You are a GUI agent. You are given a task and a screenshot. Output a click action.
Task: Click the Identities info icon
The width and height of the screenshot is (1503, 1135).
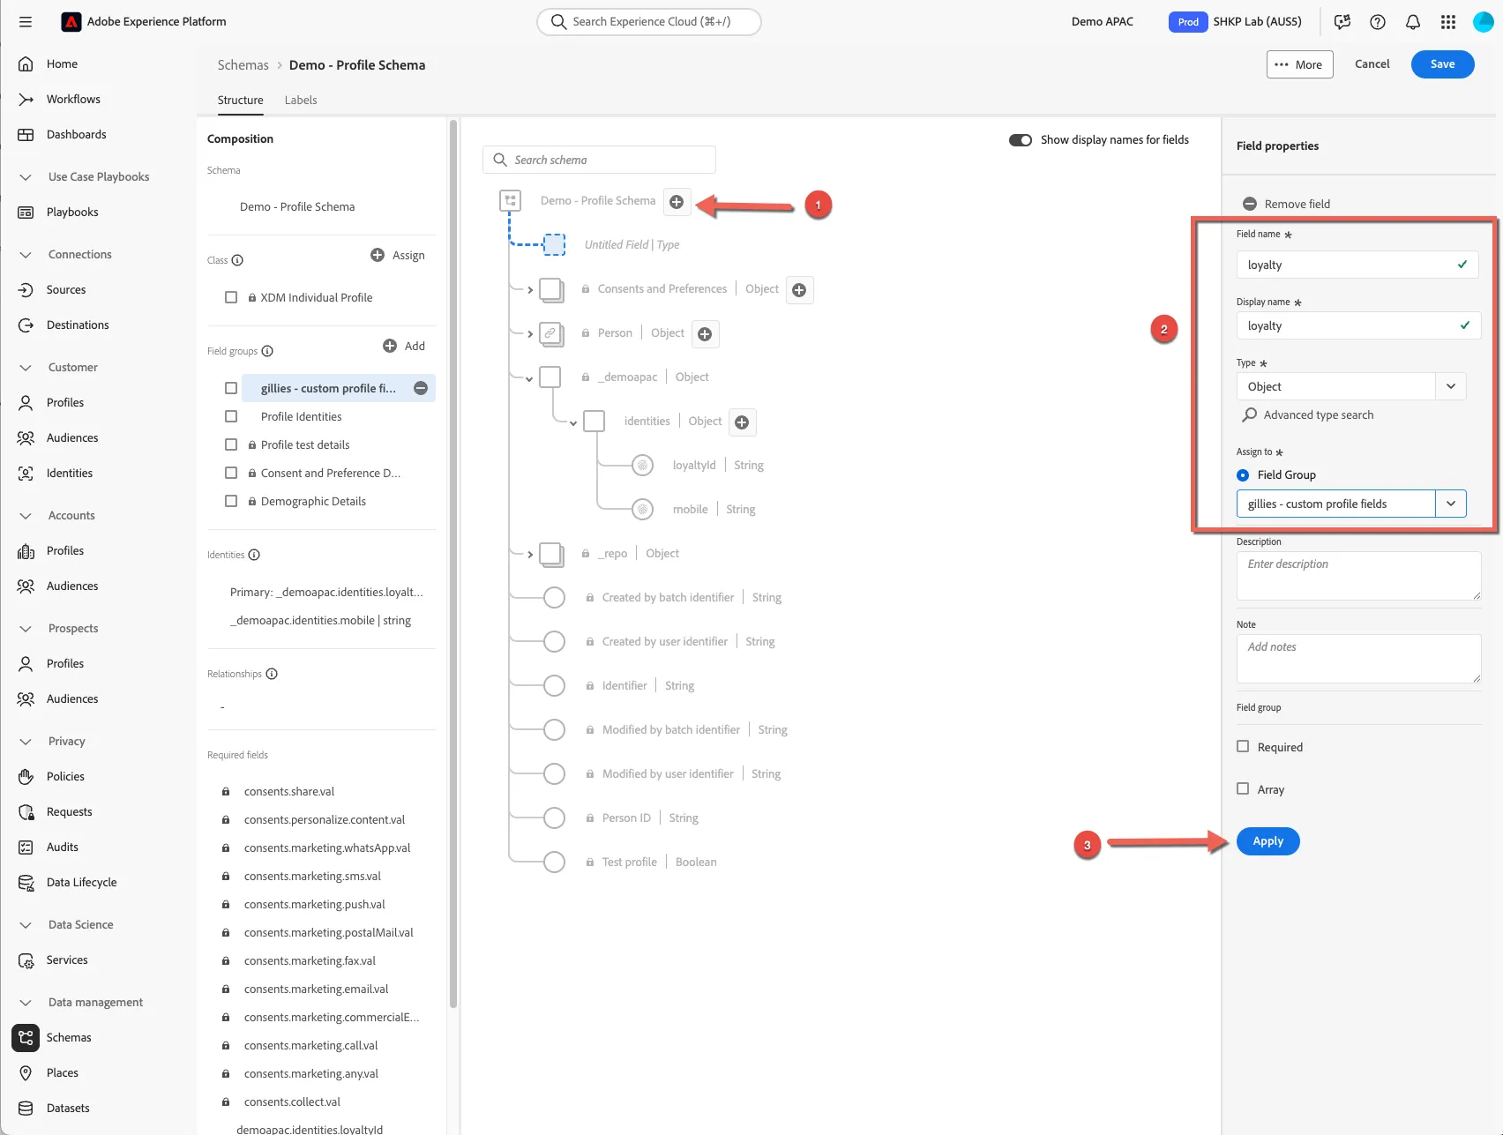254,555
